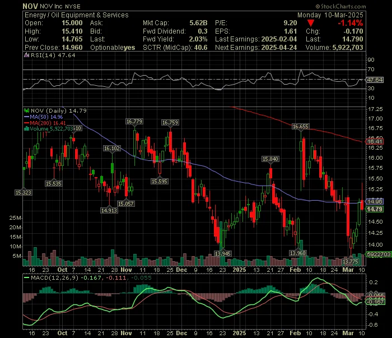
Task: Select the Fwd Yield value 2.03%
Action: (x=198, y=39)
